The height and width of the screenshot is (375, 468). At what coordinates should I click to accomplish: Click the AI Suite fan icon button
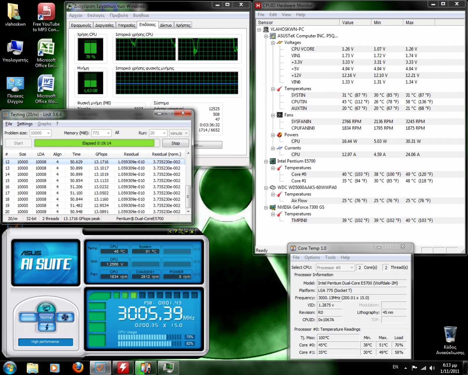(65, 317)
